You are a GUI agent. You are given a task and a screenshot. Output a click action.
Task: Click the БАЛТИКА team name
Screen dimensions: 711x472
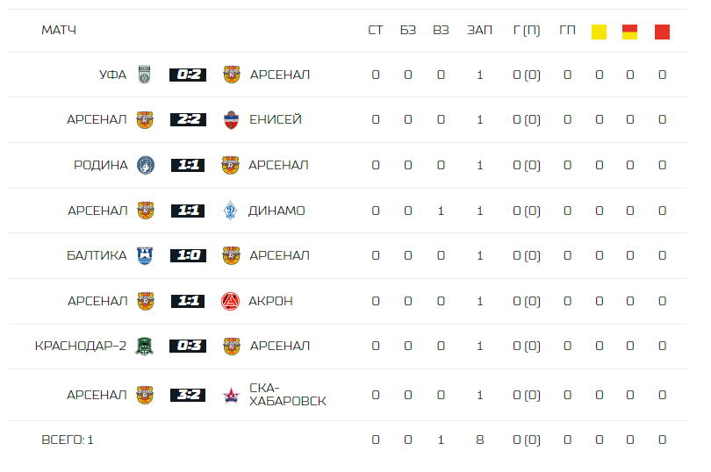[x=97, y=255]
